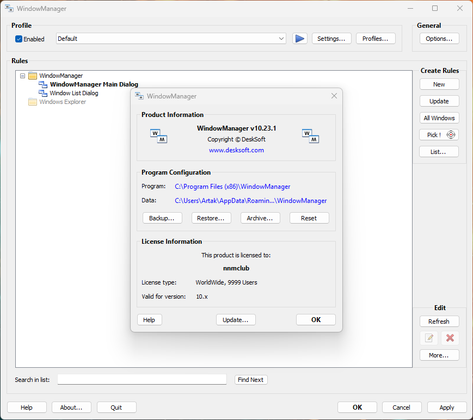The image size is (473, 420).
Task: Click the Update... button in the dialog
Action: (236, 320)
